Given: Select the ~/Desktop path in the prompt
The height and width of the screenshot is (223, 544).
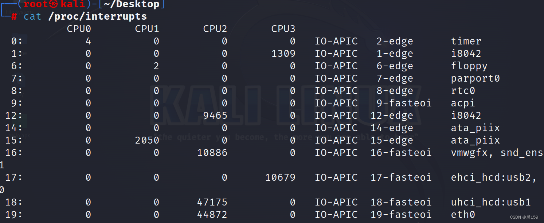Looking at the screenshot, I should click(131, 4).
